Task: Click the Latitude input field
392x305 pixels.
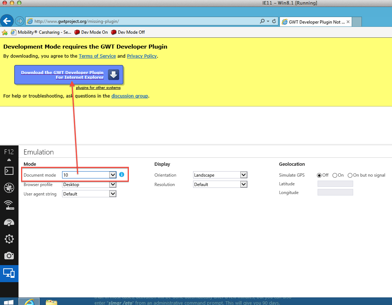Action: [335, 184]
